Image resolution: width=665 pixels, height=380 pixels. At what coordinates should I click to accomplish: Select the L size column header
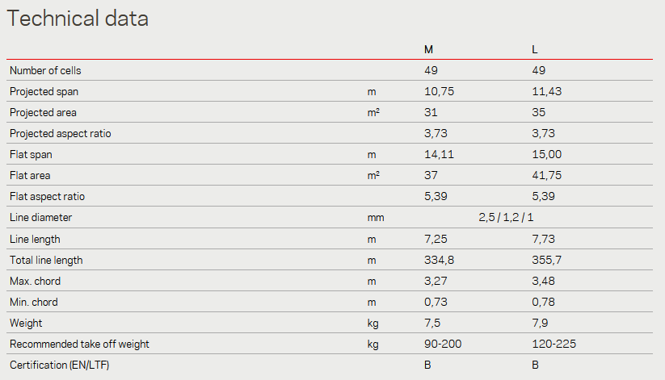[534, 49]
